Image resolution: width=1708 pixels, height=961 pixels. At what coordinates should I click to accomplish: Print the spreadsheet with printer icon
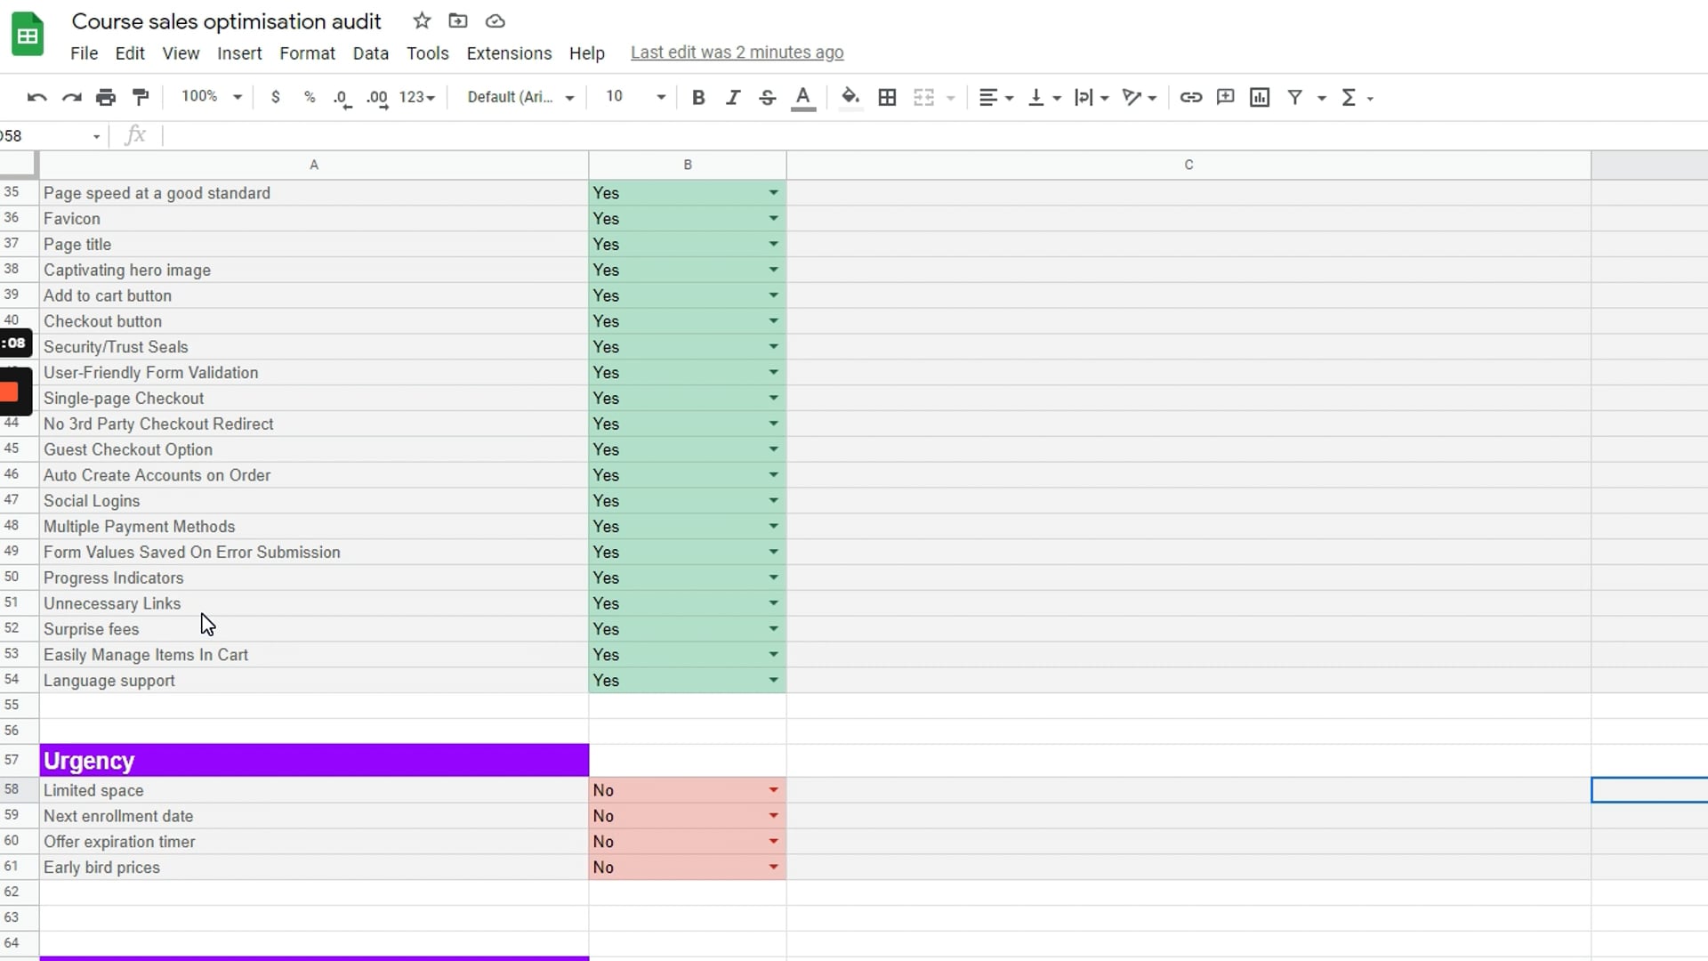106,98
